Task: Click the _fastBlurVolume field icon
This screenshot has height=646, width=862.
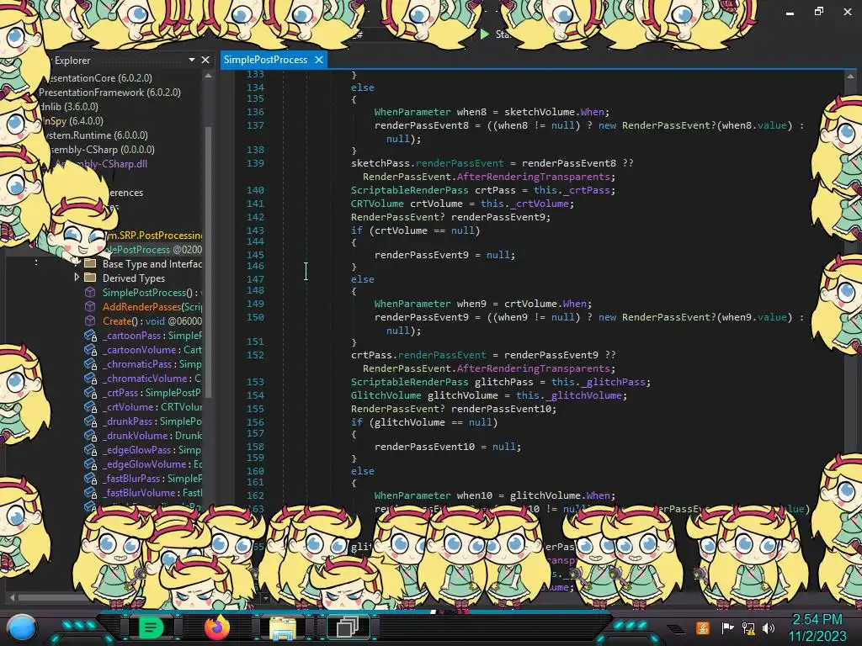Action: [x=90, y=492]
